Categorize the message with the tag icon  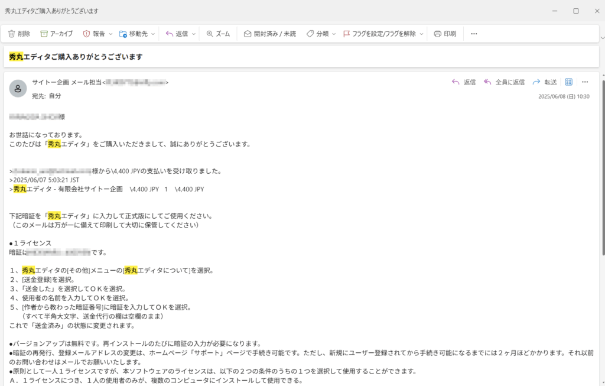coord(317,34)
